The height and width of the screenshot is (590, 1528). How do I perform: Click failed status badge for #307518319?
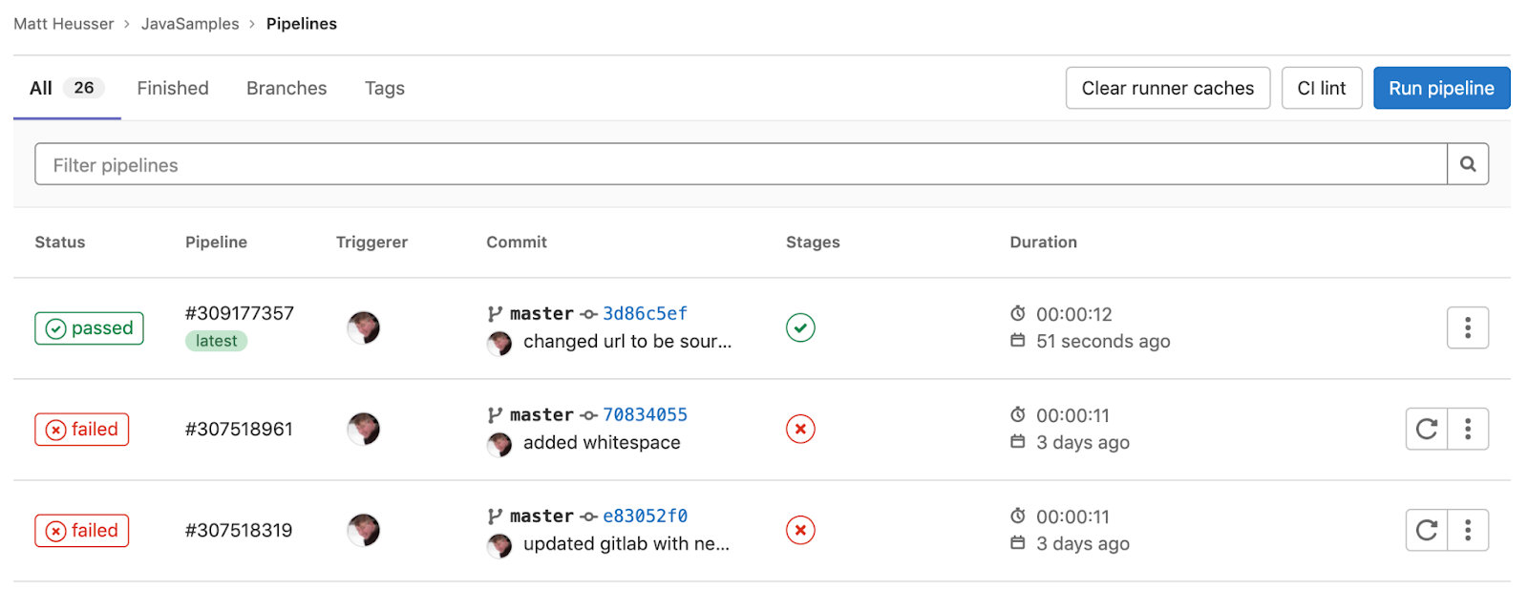click(x=82, y=530)
